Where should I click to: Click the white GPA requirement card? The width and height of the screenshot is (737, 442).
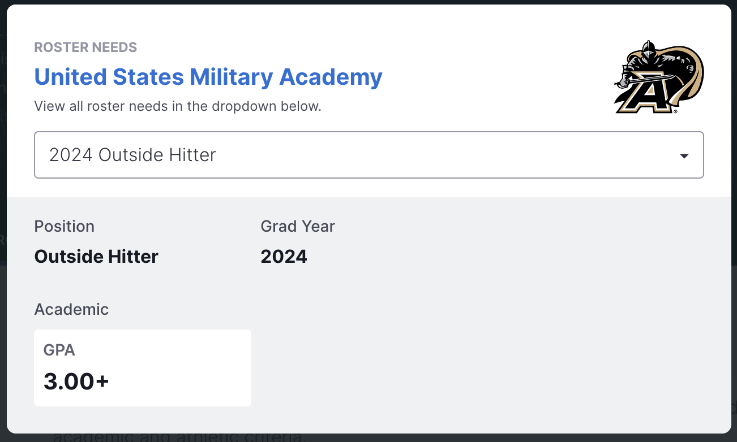point(143,367)
